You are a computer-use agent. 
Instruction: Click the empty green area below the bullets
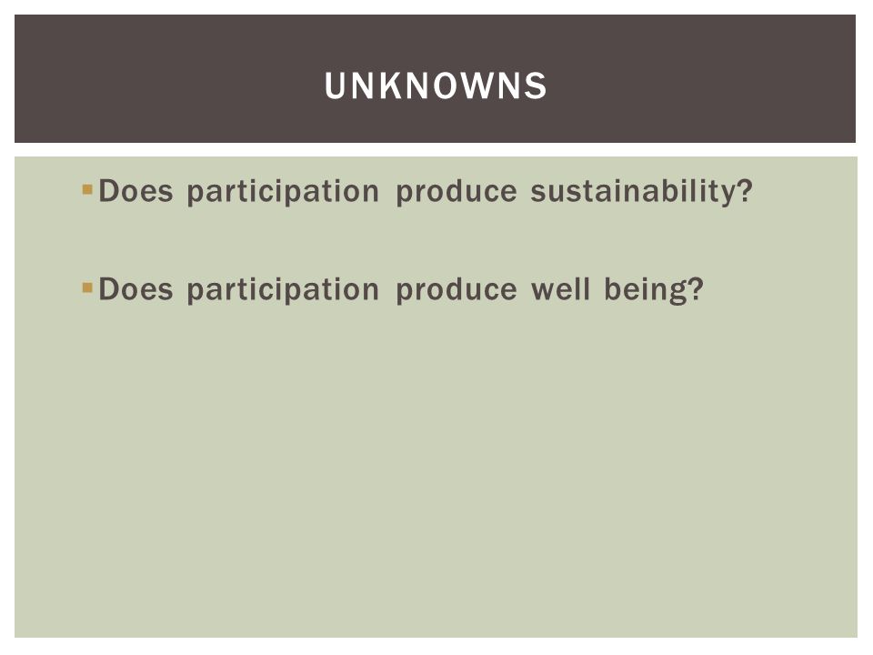click(x=436, y=473)
